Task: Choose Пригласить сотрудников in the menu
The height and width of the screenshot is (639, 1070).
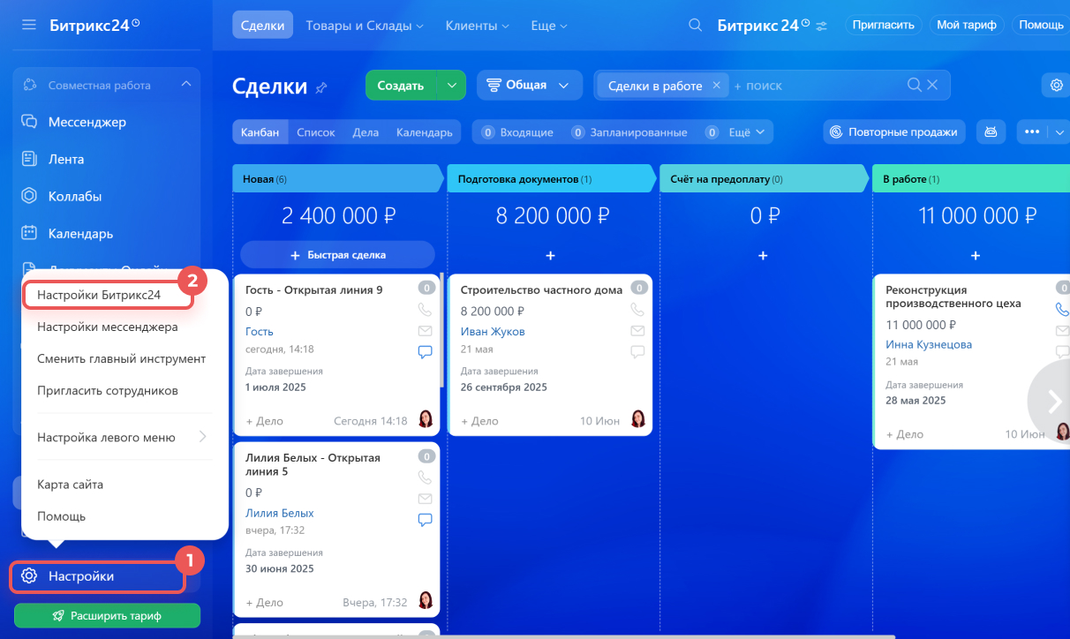Action: click(108, 390)
